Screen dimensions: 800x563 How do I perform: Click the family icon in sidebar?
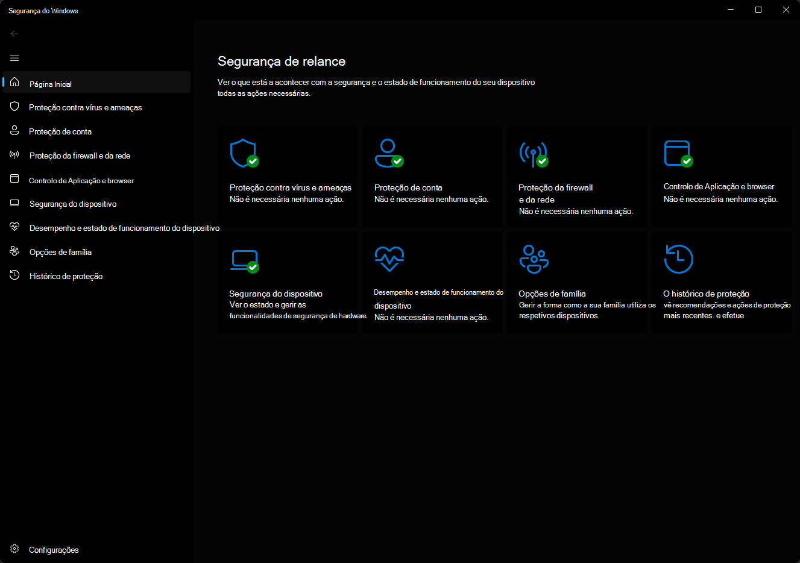pos(14,251)
